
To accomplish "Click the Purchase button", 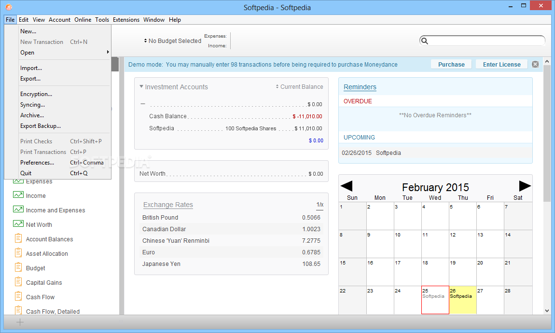I will (451, 64).
